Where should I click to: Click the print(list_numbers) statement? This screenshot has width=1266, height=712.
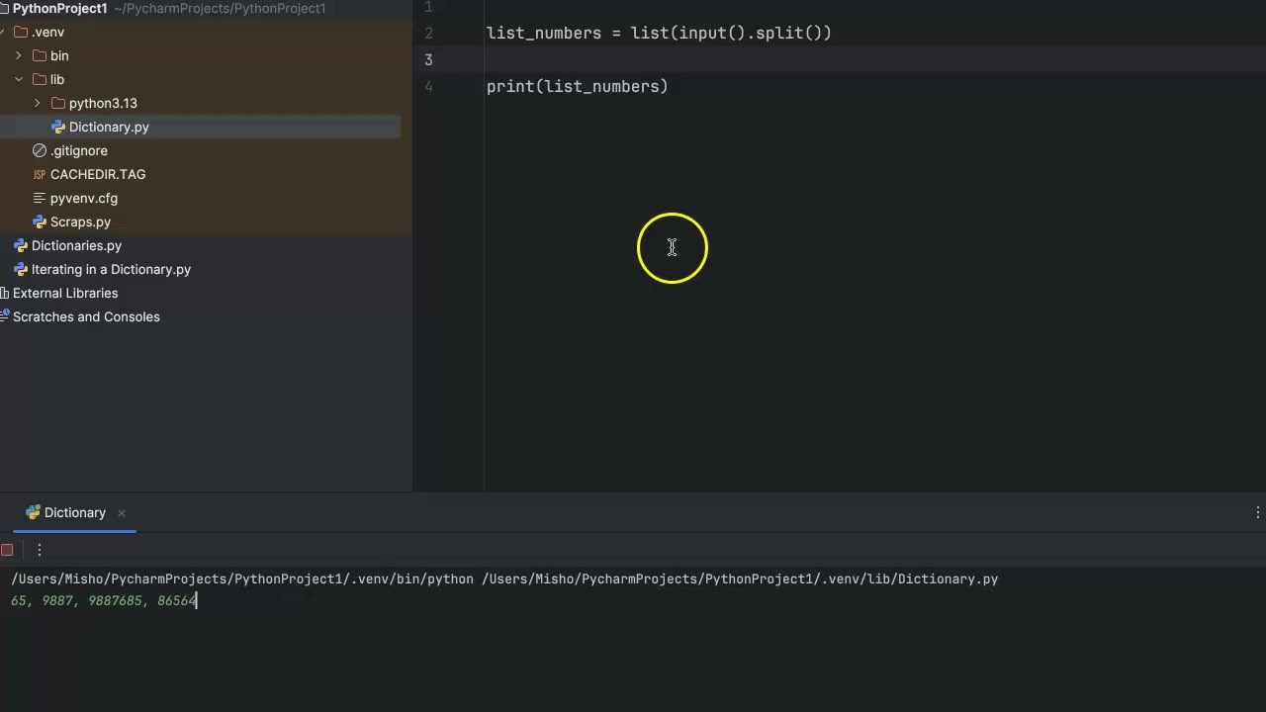point(577,86)
